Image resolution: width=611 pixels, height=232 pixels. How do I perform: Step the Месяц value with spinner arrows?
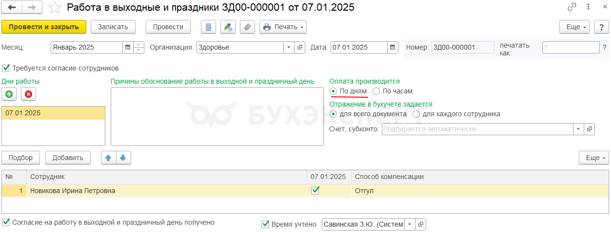138,47
